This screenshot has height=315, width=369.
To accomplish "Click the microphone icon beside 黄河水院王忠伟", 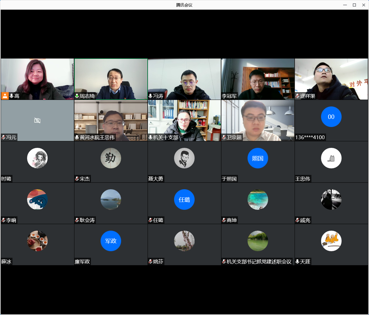I will [x=77, y=137].
